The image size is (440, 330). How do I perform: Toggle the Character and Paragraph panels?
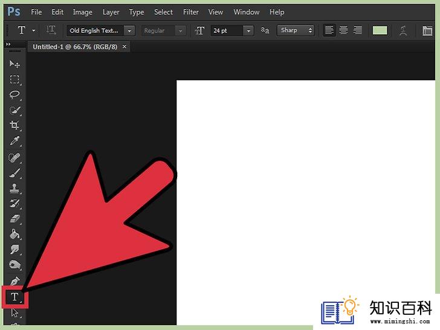coord(427,30)
